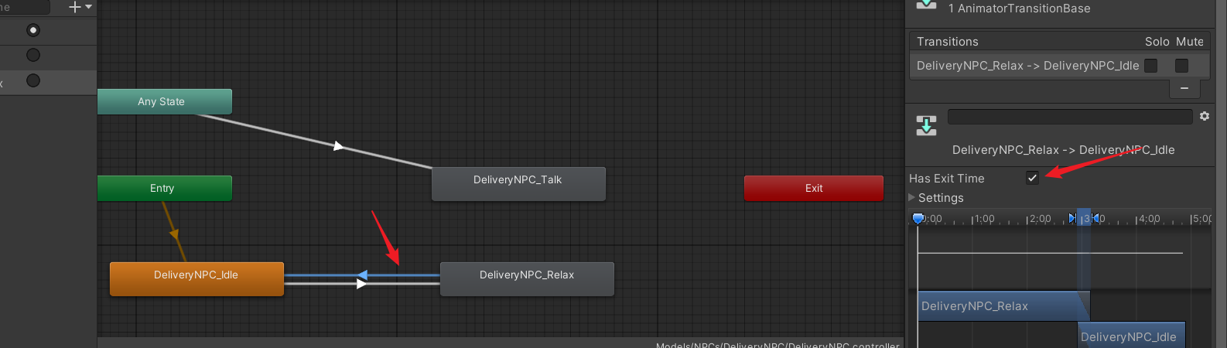Enable Solo for Relax to Idle transition
The height and width of the screenshot is (348, 1227).
(x=1151, y=66)
